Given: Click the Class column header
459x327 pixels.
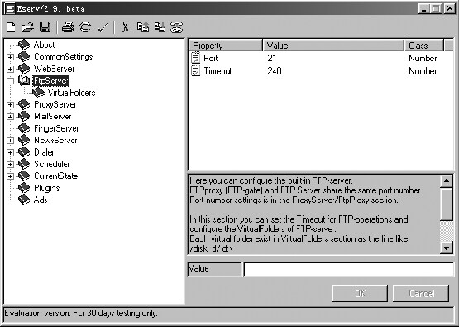Looking at the screenshot, I should click(x=424, y=46).
